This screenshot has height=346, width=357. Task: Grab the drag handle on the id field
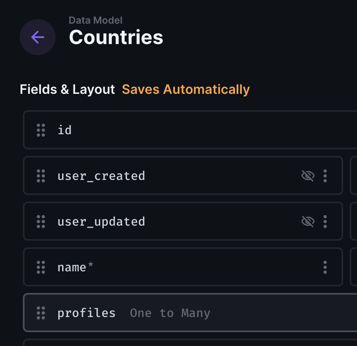point(40,130)
